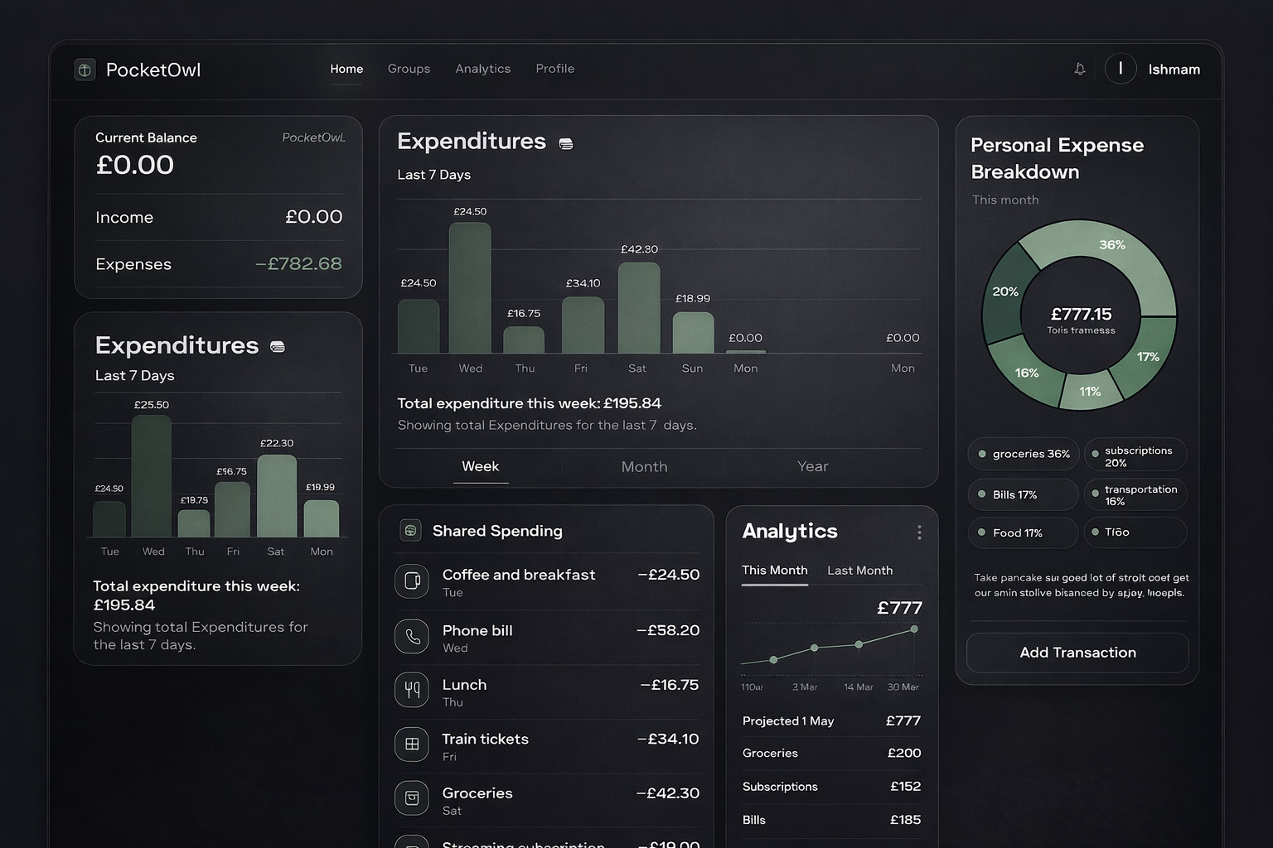
Task: Toggle the groceries 36% legend chip
Action: 1024,454
